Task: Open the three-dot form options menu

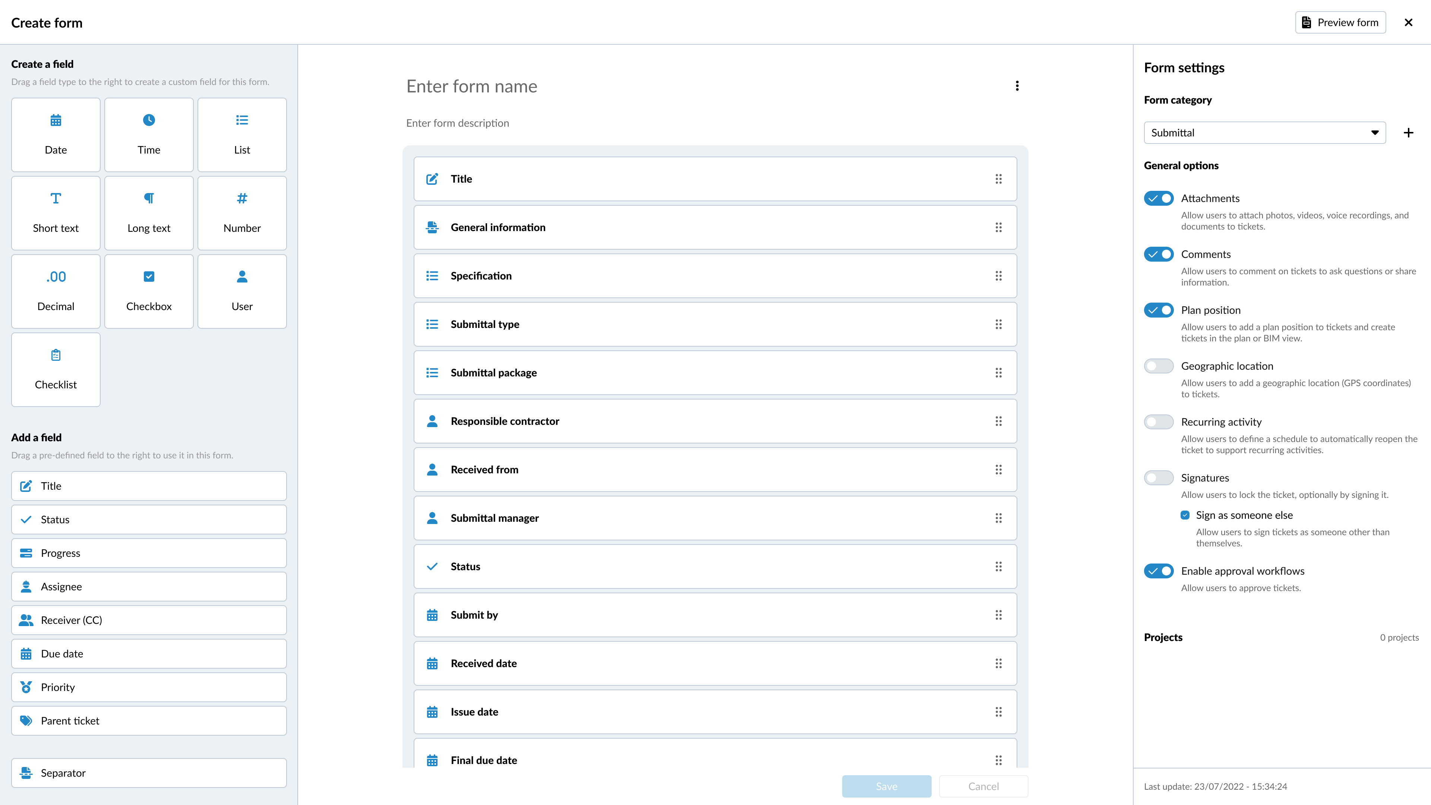Action: (1017, 86)
